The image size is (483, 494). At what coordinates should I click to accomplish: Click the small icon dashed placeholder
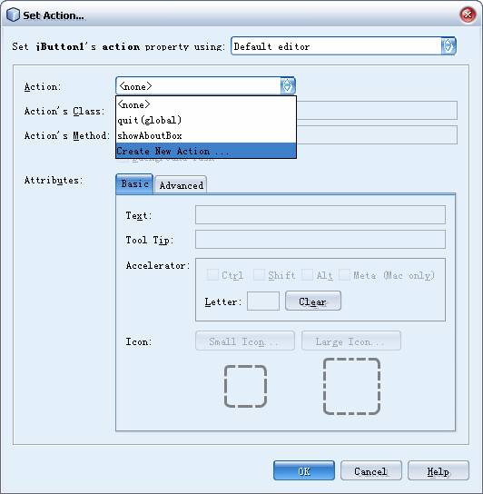point(245,386)
